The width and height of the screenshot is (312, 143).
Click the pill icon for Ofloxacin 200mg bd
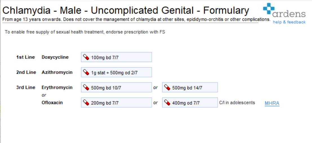pos(86,103)
